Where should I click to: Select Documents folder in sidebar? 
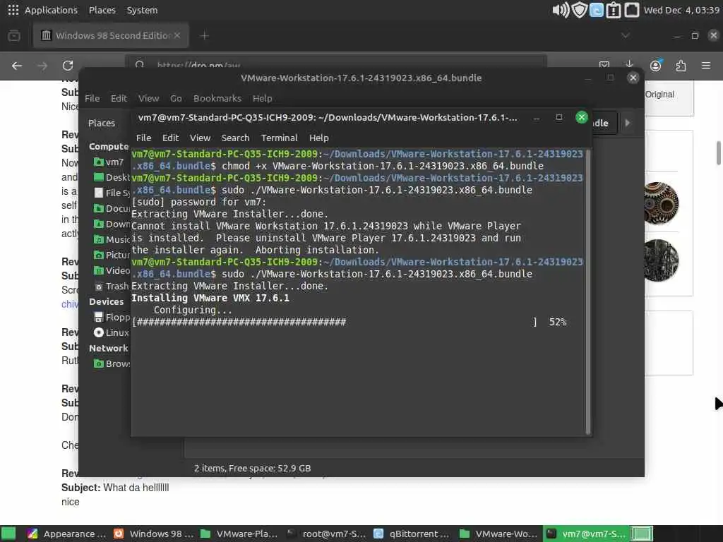coord(111,208)
